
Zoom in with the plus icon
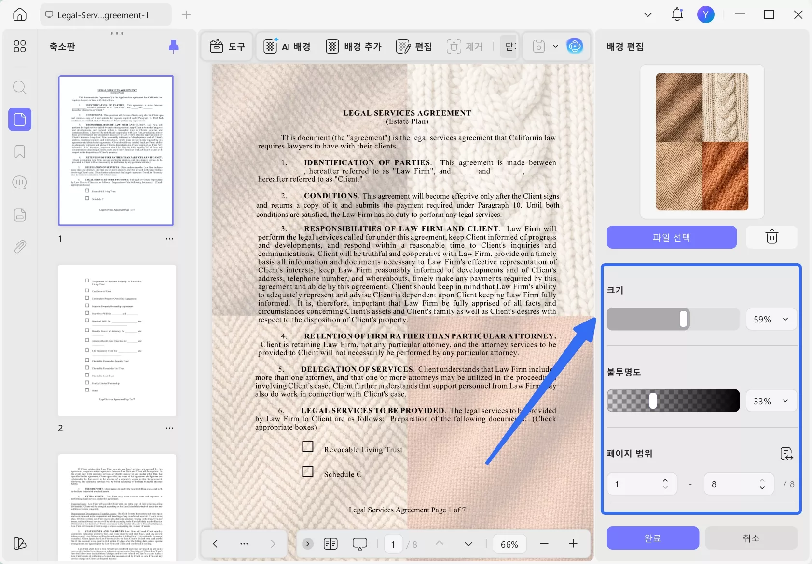point(573,544)
